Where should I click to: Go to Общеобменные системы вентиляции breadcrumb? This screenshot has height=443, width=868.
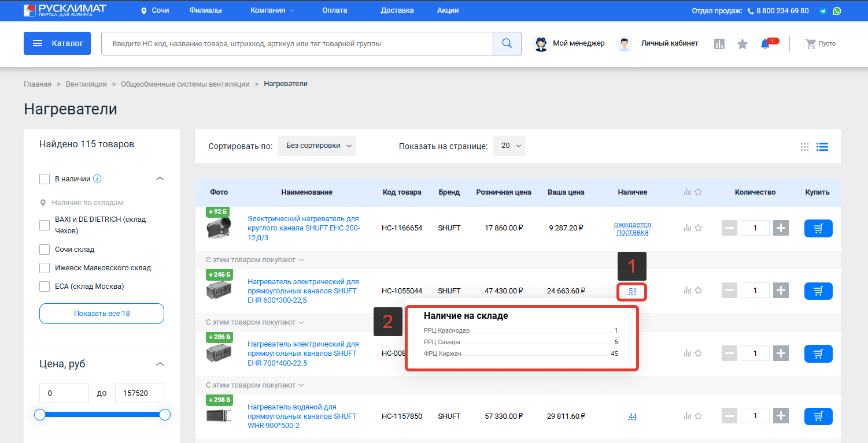pos(185,84)
